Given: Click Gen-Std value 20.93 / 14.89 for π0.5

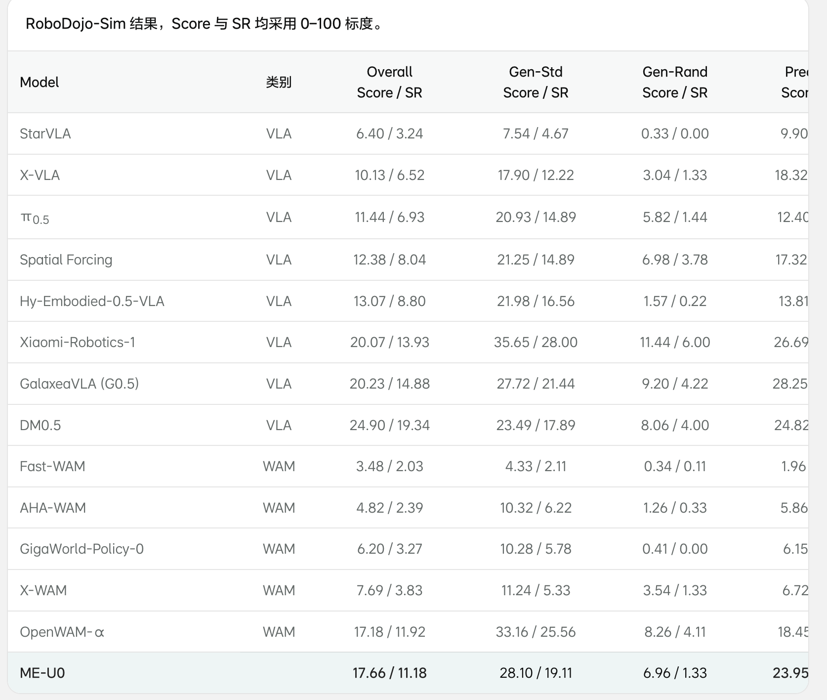Looking at the screenshot, I should click(x=536, y=218).
